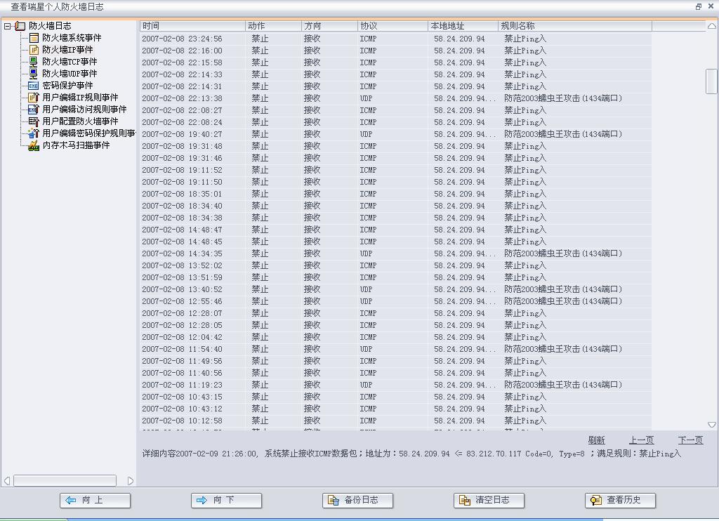Click UDP cell in row 22:13:38
This screenshot has height=521, width=719.
click(366, 98)
